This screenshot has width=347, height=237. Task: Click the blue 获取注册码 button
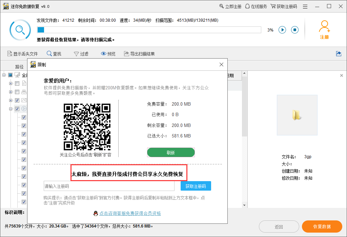tap(196, 186)
